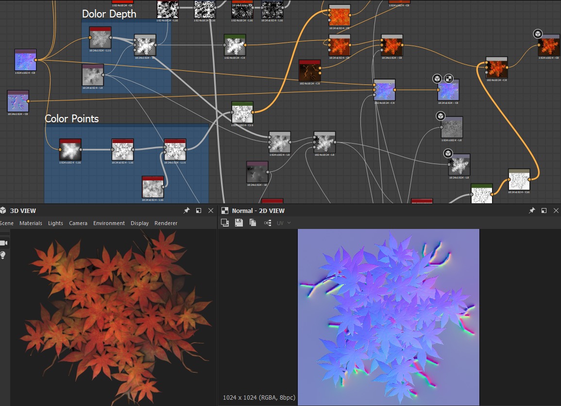Click the light bulb icon in 3D View
This screenshot has width=561, height=406.
tap(3, 255)
